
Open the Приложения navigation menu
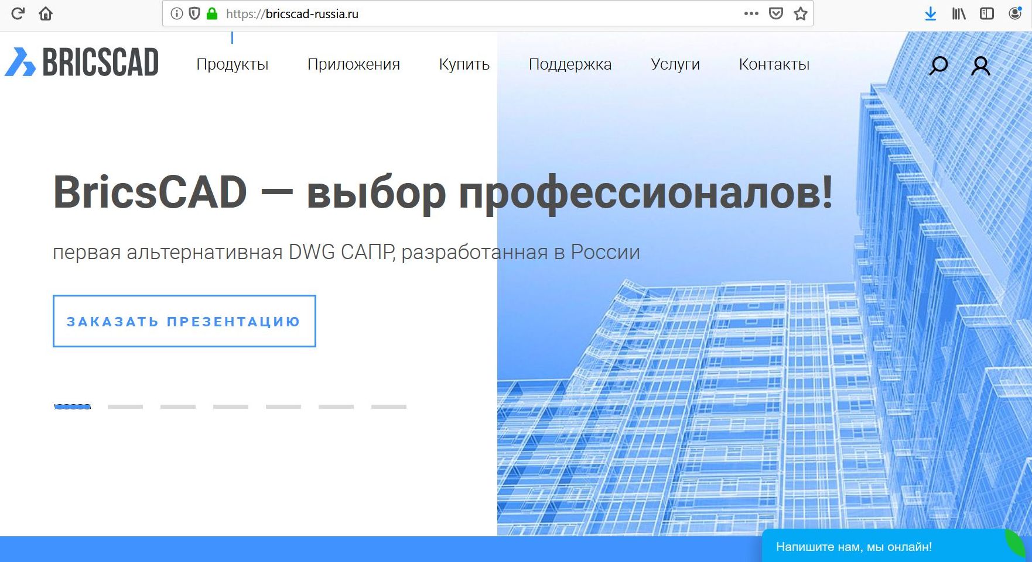coord(354,64)
